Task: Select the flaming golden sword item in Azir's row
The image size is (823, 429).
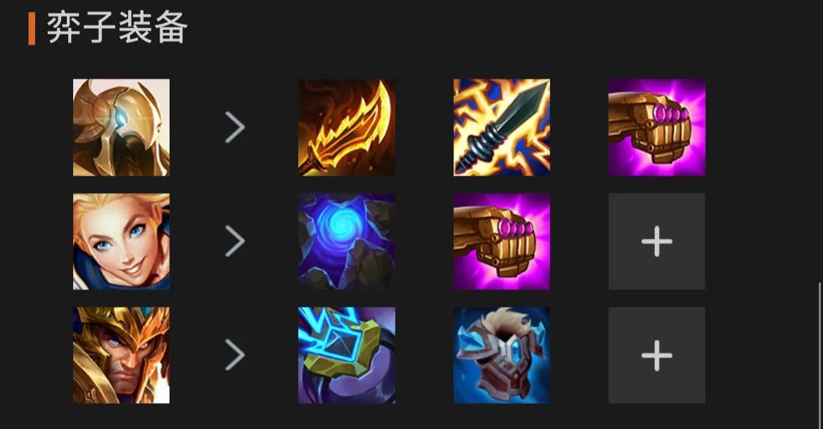Action: (346, 127)
